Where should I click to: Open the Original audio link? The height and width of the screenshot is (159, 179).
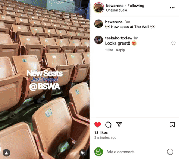[x=116, y=10]
